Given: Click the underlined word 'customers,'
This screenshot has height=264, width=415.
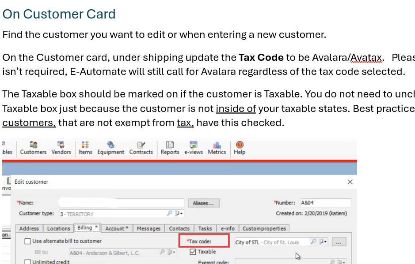Looking at the screenshot, I should [x=29, y=123].
